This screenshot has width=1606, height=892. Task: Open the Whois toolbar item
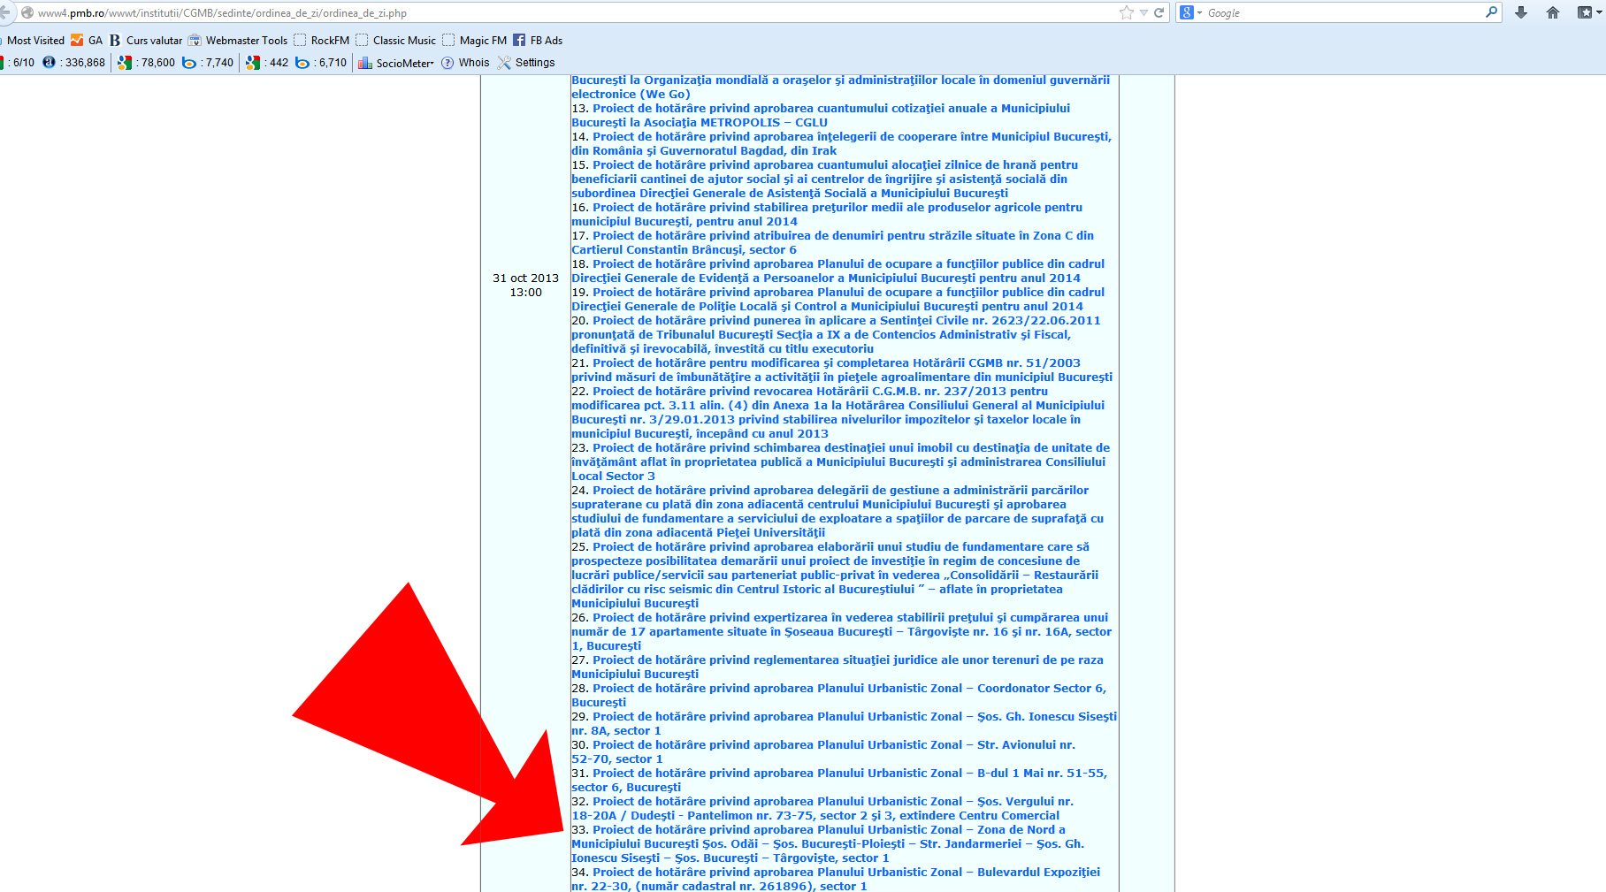click(465, 63)
